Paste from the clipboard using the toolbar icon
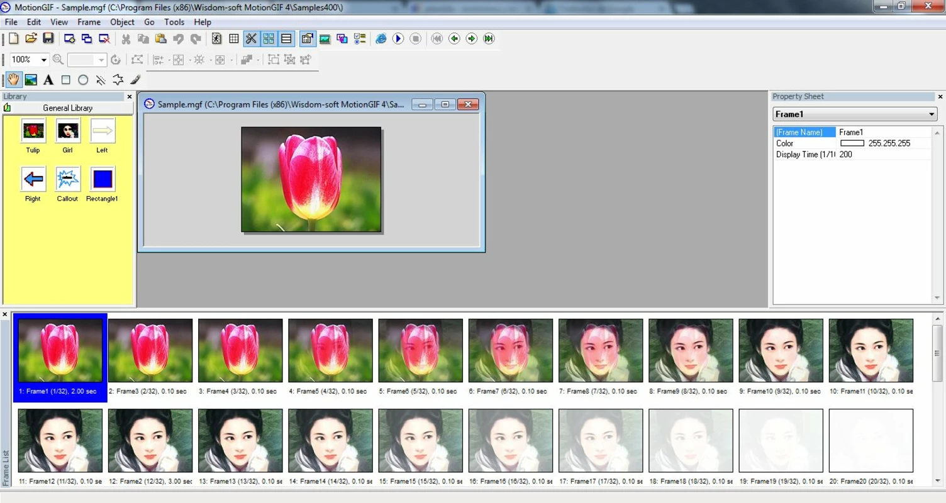The height and width of the screenshot is (503, 946). tap(160, 38)
